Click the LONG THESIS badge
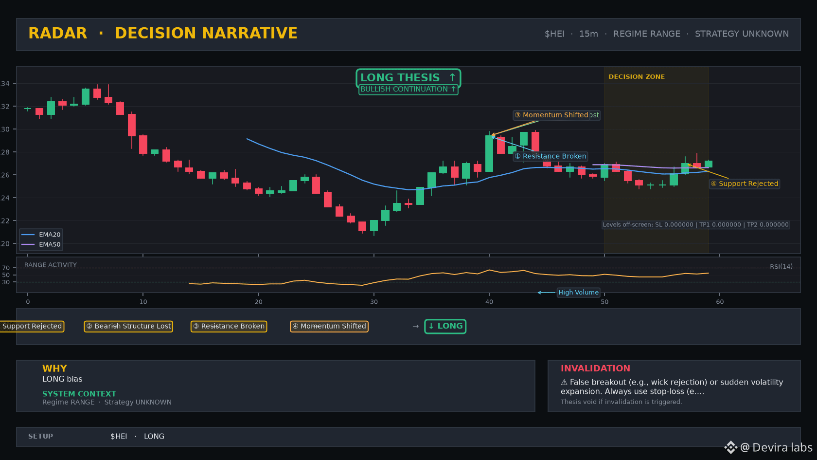The width and height of the screenshot is (817, 460). pyautogui.click(x=408, y=78)
